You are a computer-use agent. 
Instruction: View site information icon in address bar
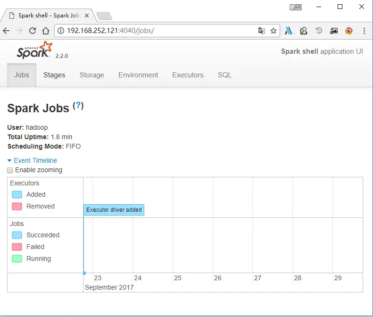pos(61,31)
